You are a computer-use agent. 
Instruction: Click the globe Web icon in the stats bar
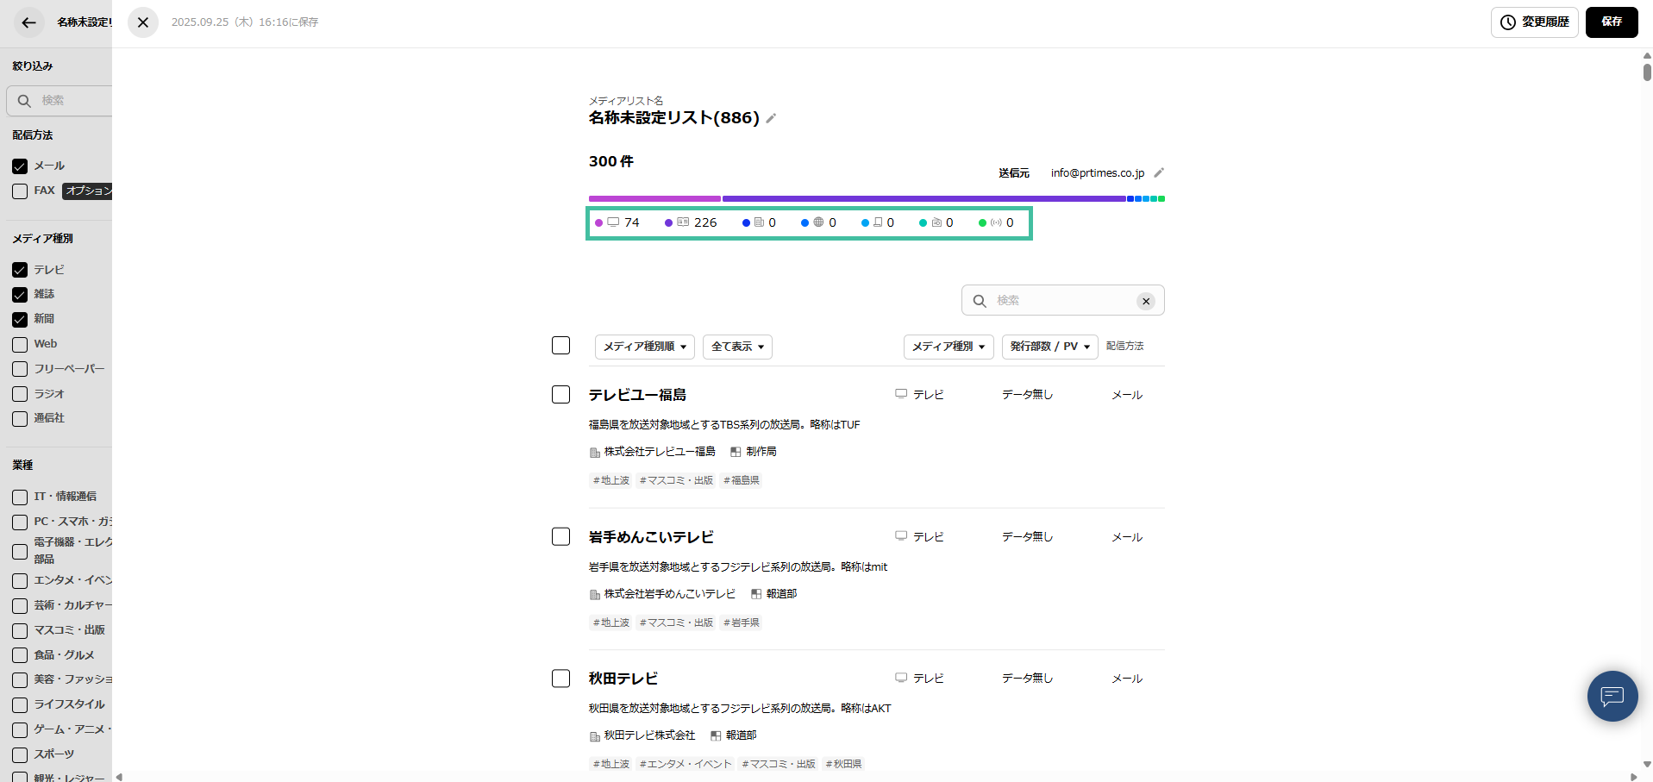tap(817, 222)
